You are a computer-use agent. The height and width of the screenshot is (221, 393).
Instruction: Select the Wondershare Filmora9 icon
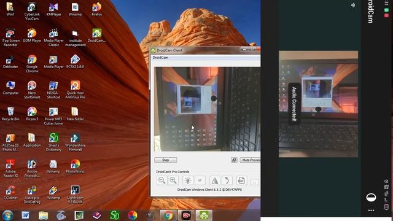(75, 142)
